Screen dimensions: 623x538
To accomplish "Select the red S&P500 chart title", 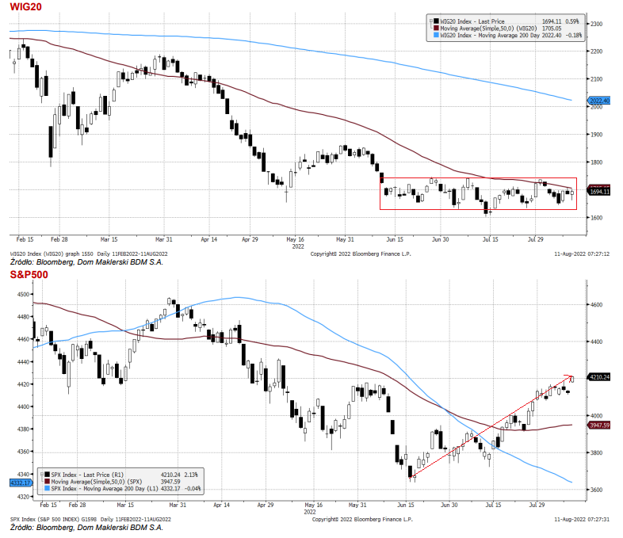I will (29, 275).
